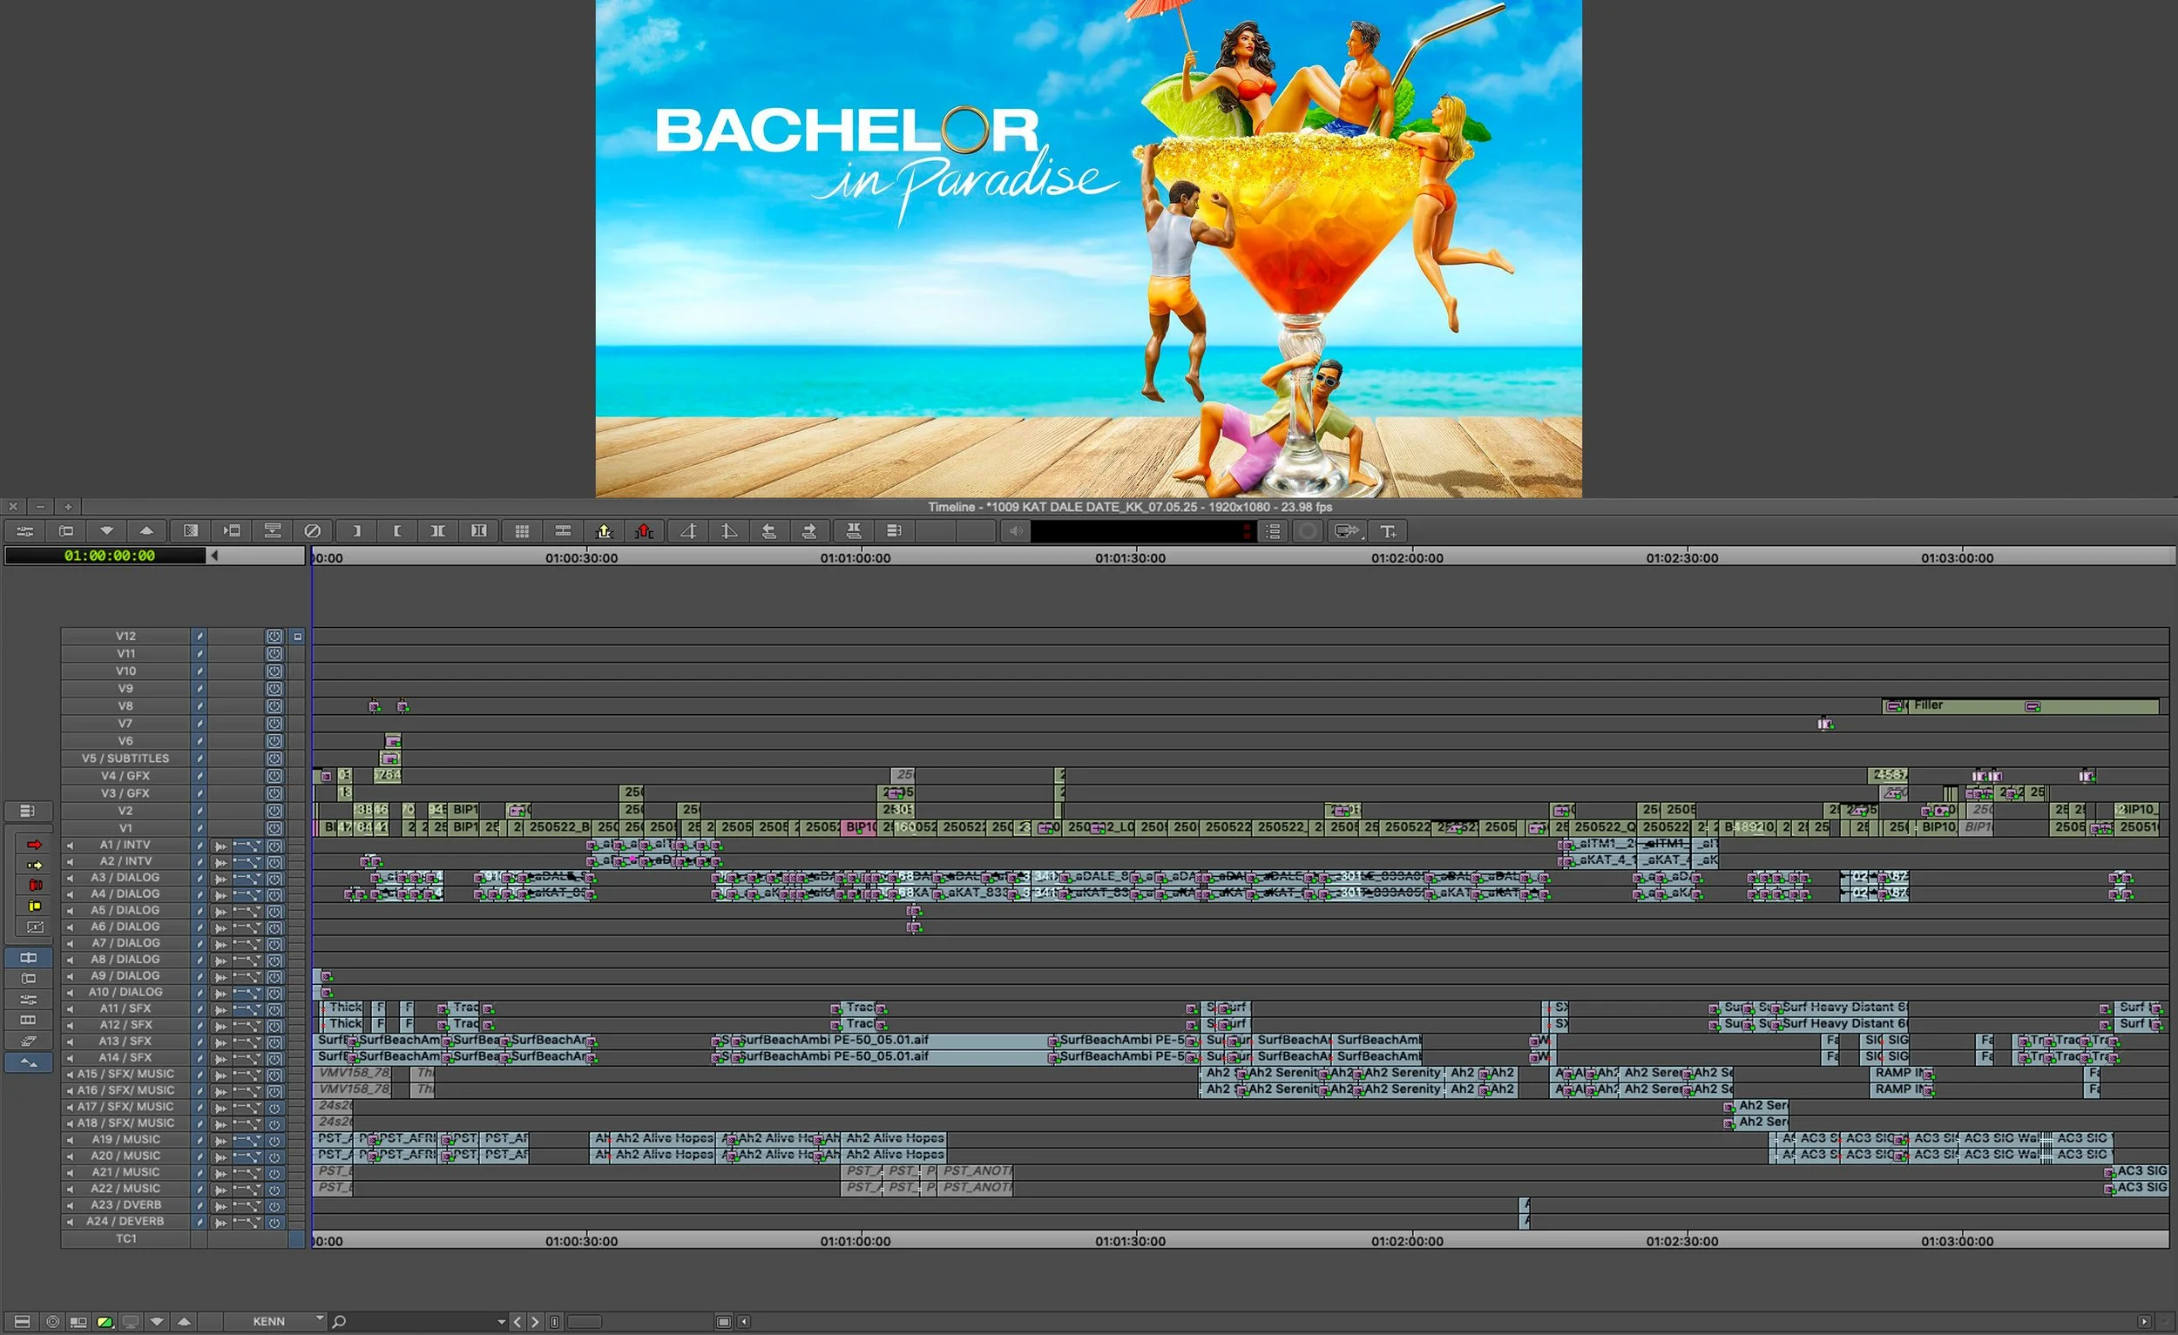Select the A23 / DVERB track header
Image resolution: width=2178 pixels, height=1335 pixels.
[x=125, y=1205]
